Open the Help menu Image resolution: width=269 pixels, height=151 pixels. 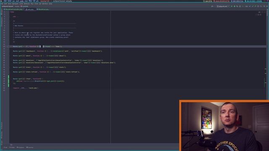[x=50, y=4]
